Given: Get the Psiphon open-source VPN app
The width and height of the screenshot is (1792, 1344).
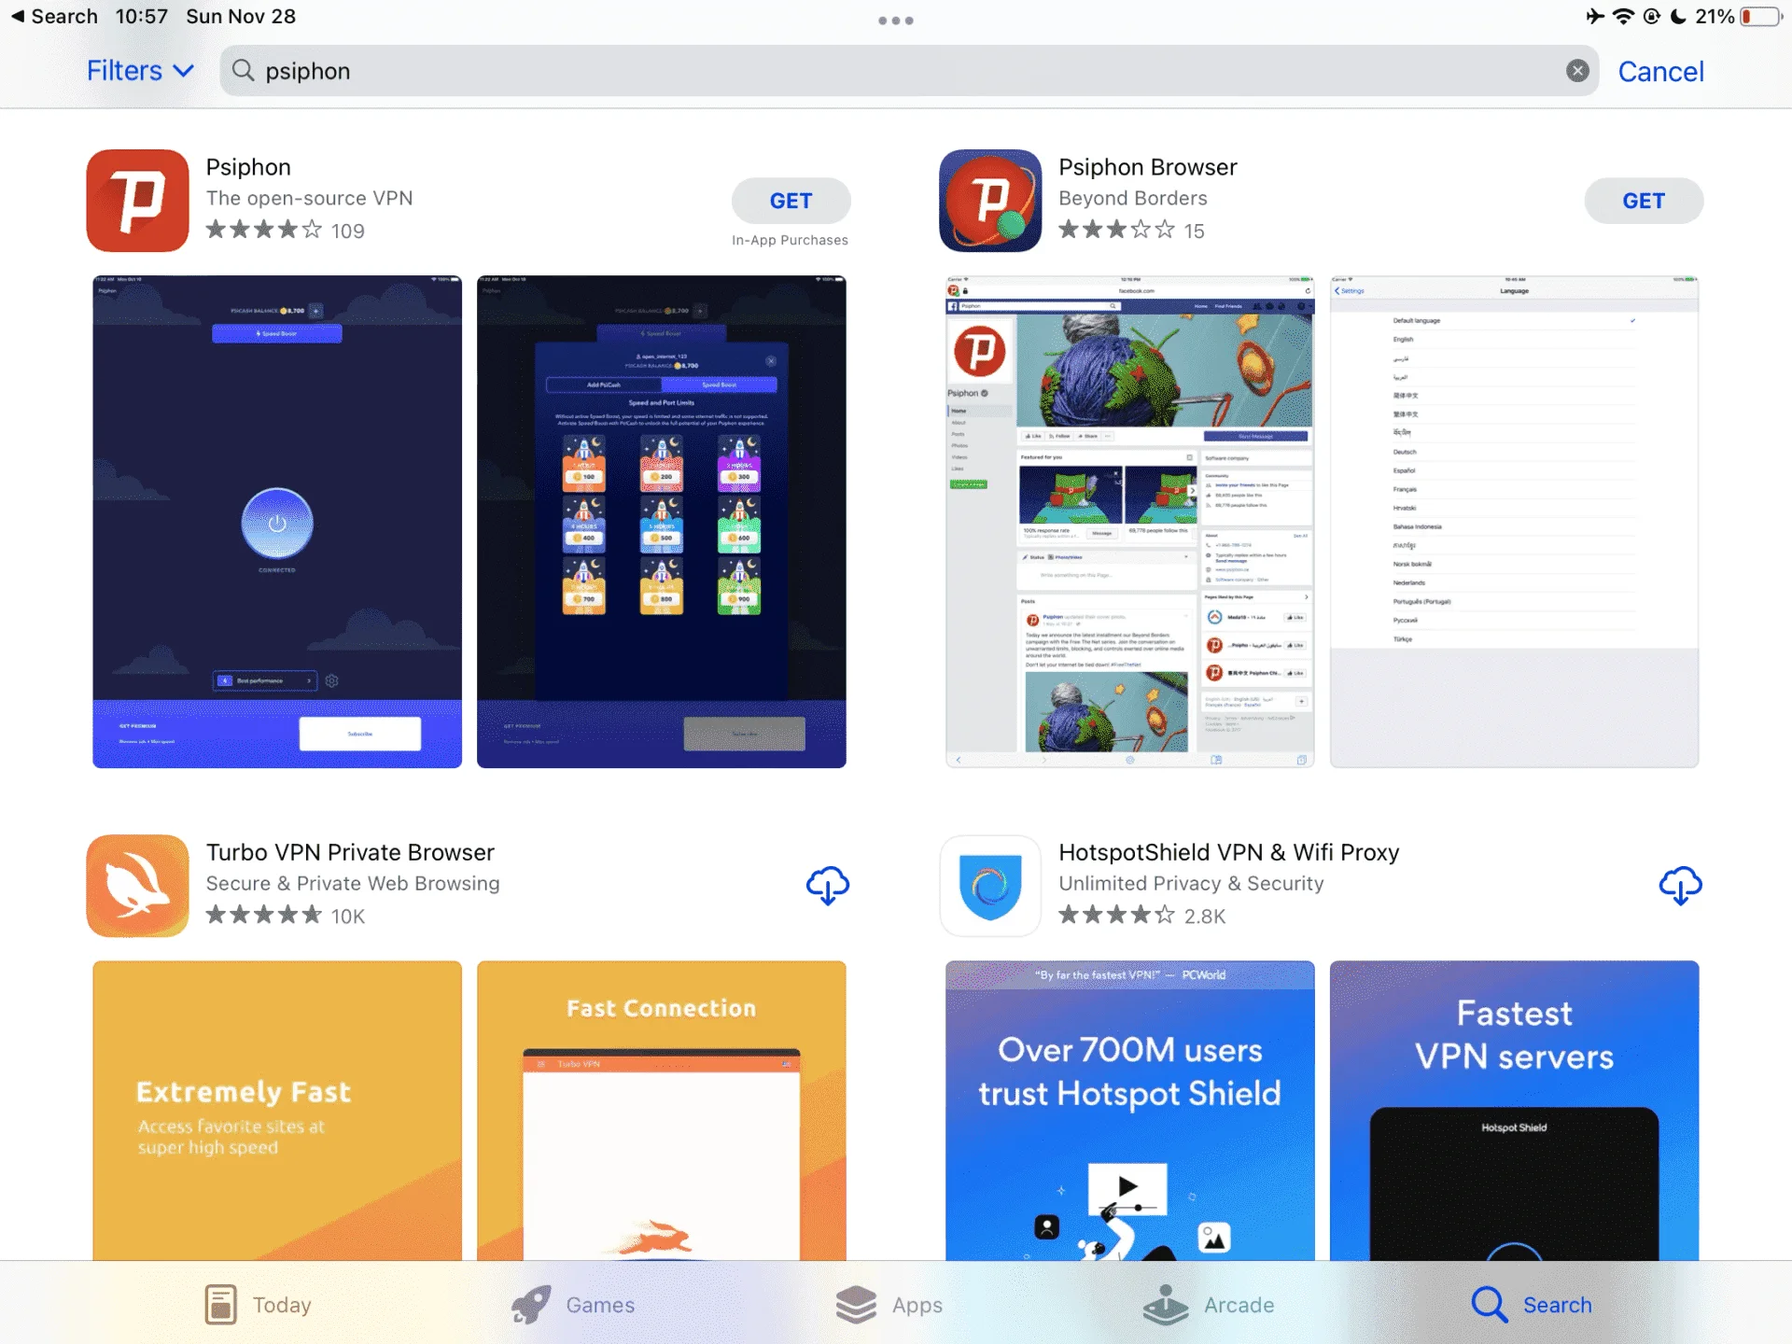Looking at the screenshot, I should pos(791,201).
